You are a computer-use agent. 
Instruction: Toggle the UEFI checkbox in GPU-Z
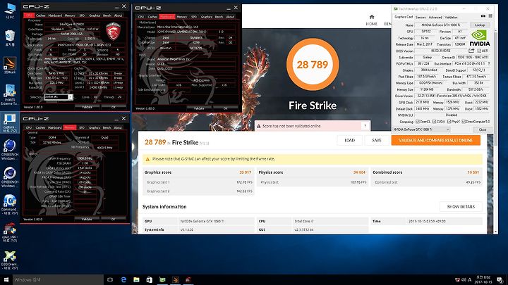[x=479, y=51]
